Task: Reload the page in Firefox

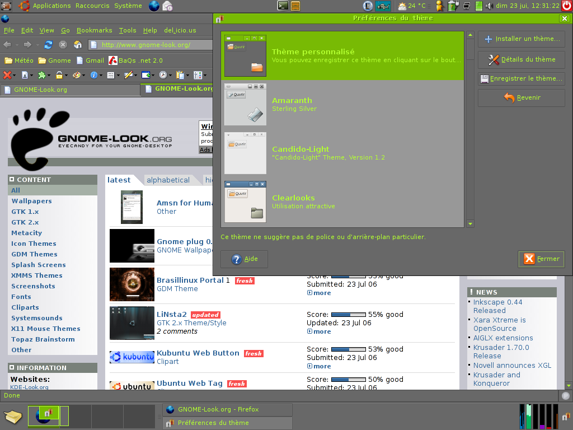Action: [x=48, y=45]
